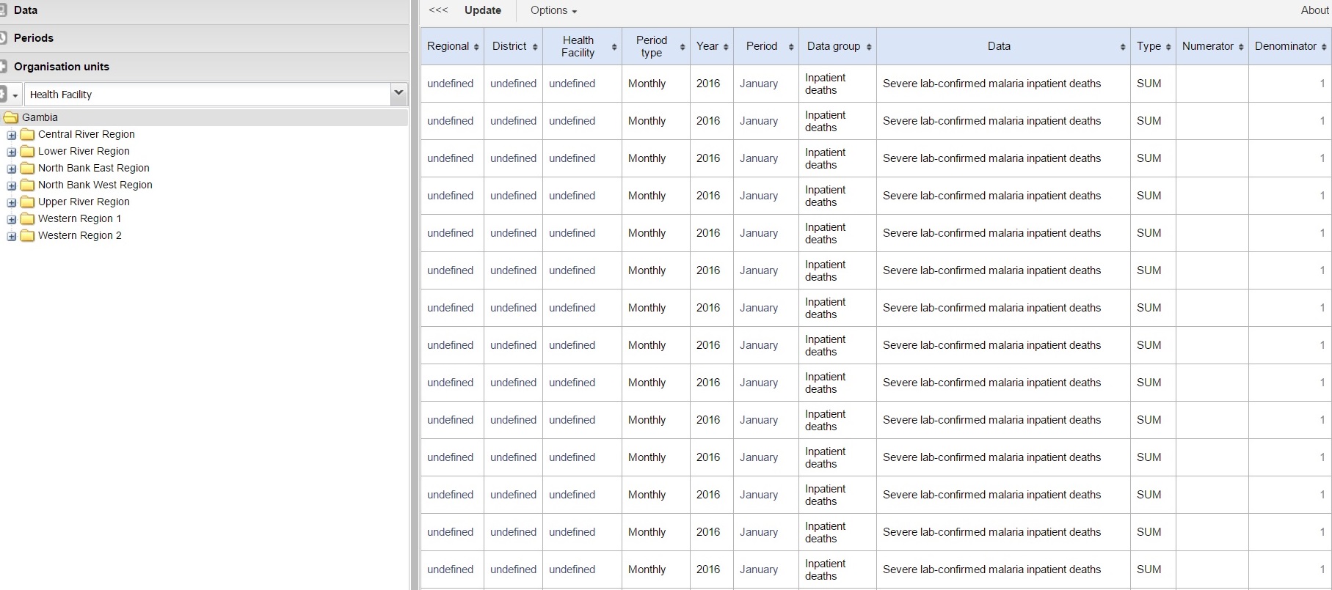Open the Options menu
1332x590 pixels.
coord(553,10)
